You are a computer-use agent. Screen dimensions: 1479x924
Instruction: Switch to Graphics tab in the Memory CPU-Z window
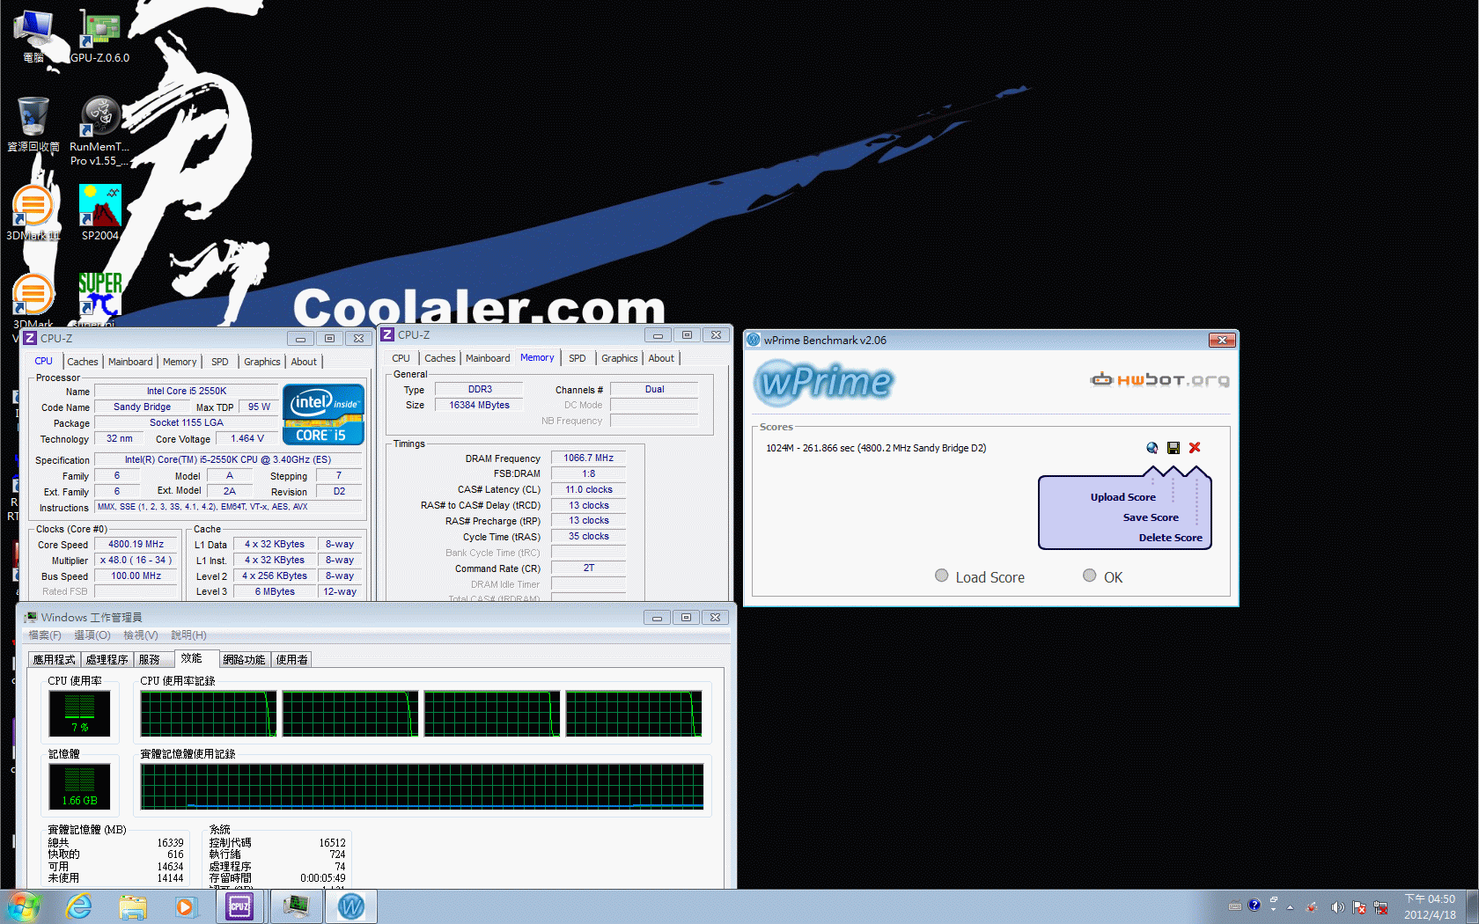click(x=620, y=358)
